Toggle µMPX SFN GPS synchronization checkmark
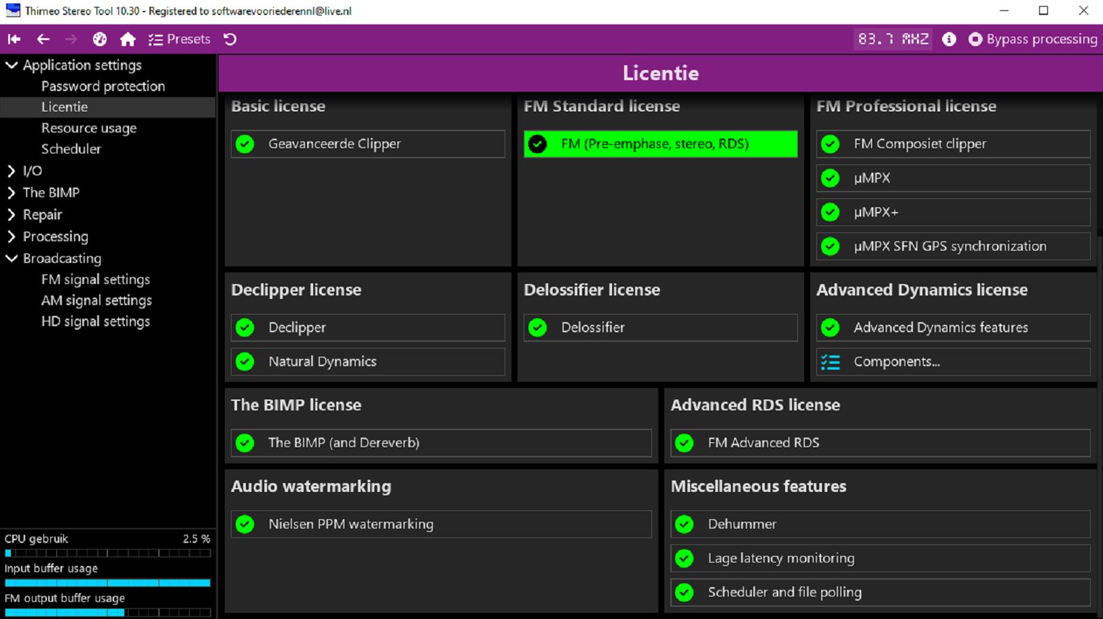 click(831, 246)
